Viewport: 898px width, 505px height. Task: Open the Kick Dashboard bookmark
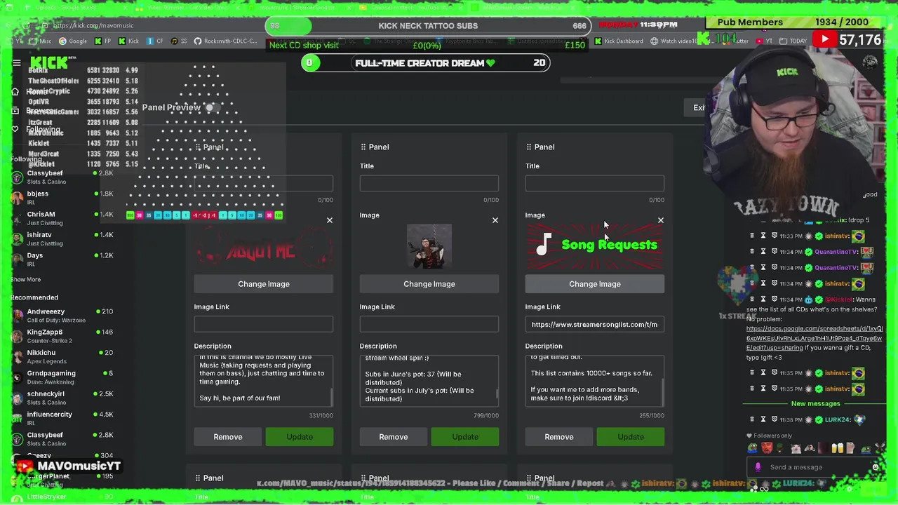coord(619,41)
